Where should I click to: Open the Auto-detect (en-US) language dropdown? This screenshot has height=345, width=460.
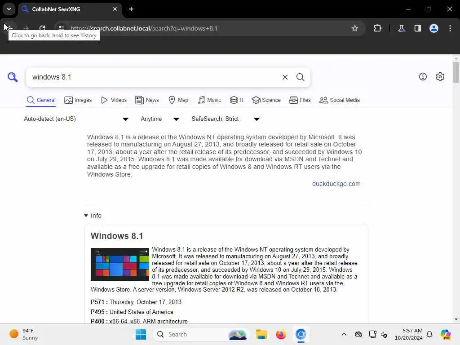point(76,119)
